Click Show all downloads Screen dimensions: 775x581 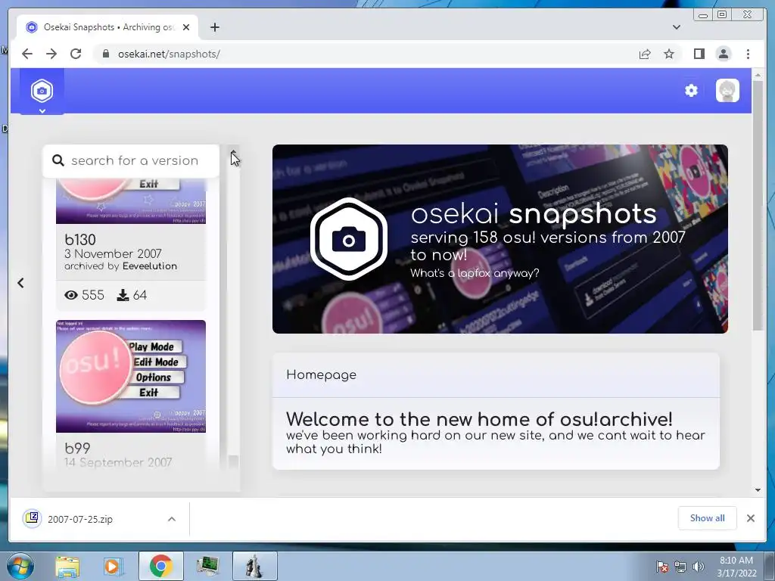[708, 517]
